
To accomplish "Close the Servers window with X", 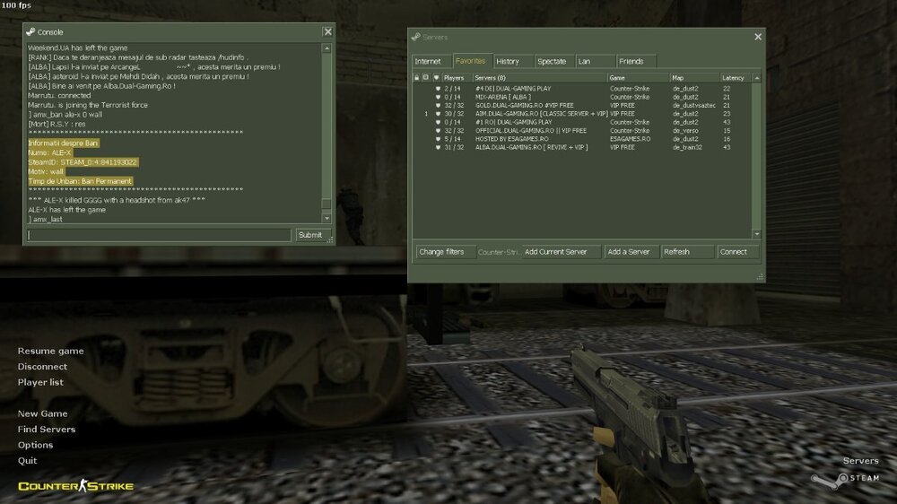I will [758, 37].
